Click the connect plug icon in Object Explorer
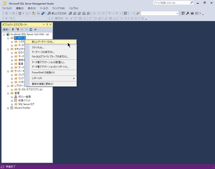The width and height of the screenshot is (215, 169). [x=13, y=30]
